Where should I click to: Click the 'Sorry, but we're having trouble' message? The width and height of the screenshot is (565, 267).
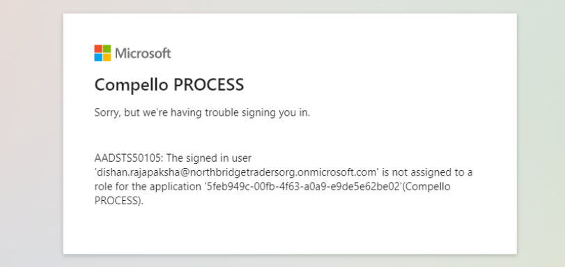pos(202,112)
